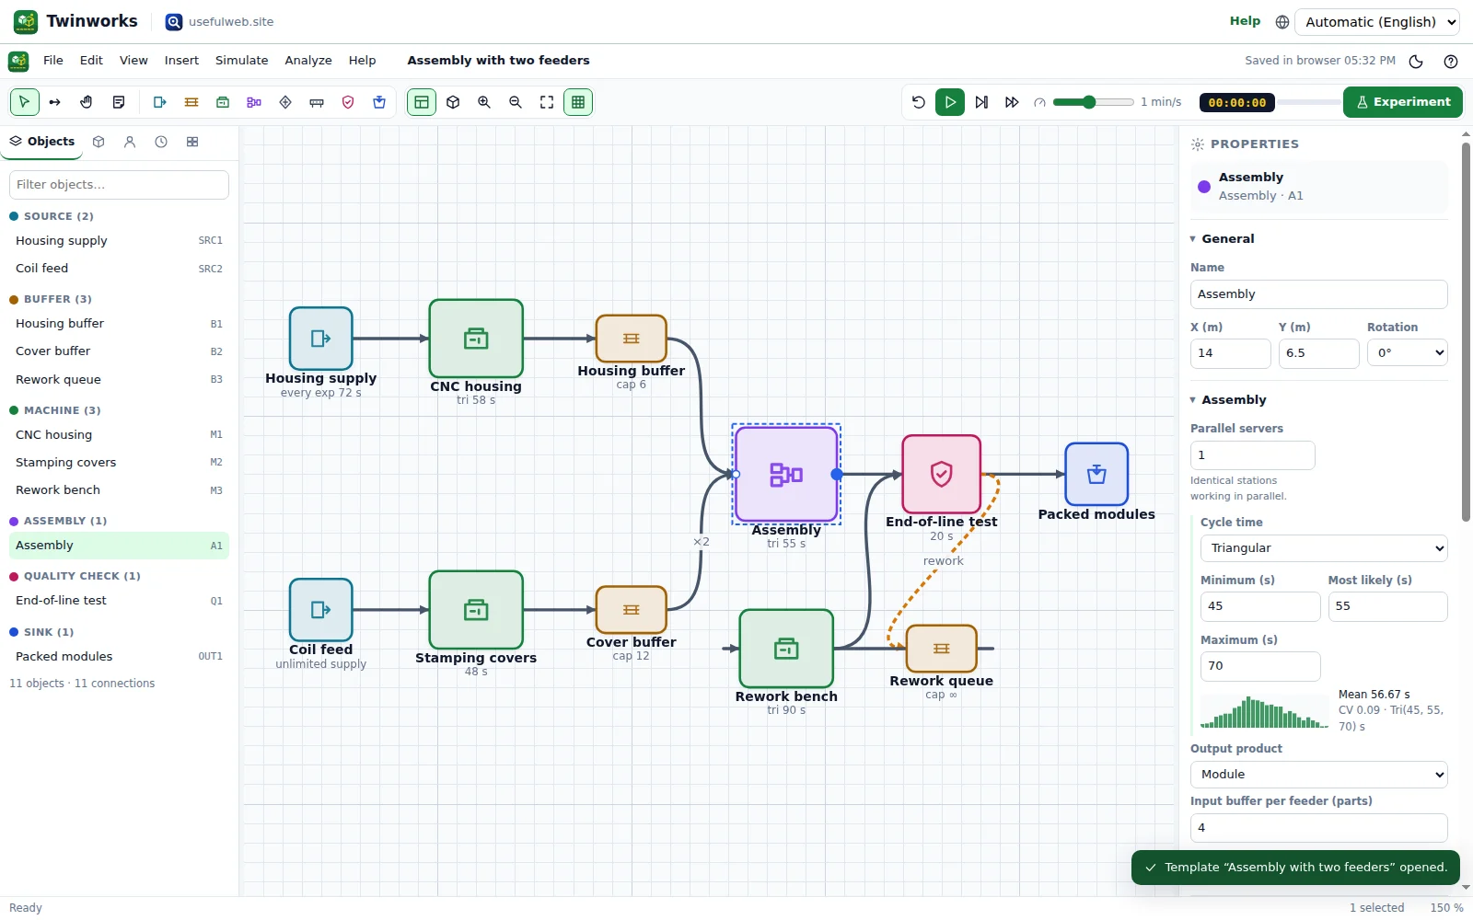The width and height of the screenshot is (1473, 920).
Task: Reset the simulation
Action: [x=919, y=102]
